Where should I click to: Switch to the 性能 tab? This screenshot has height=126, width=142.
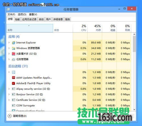pos(17,19)
